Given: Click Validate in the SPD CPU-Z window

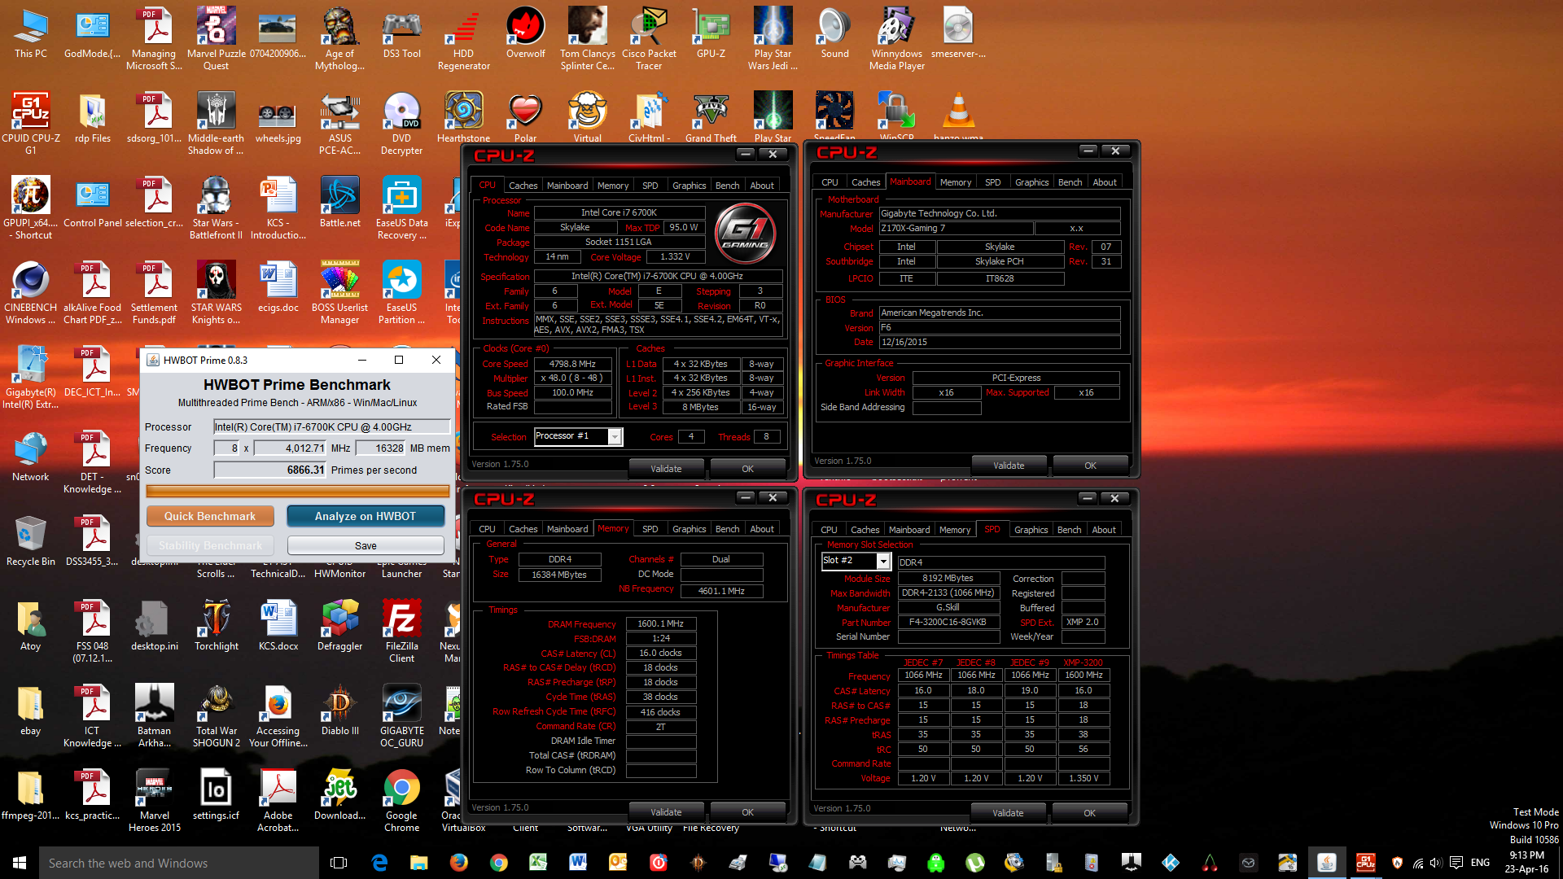Looking at the screenshot, I should [x=1008, y=813].
